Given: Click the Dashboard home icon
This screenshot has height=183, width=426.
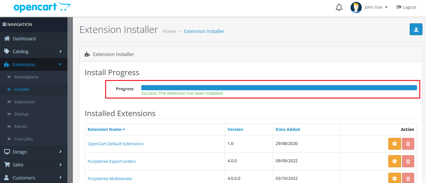Looking at the screenshot, I should pyautogui.click(x=7, y=38).
